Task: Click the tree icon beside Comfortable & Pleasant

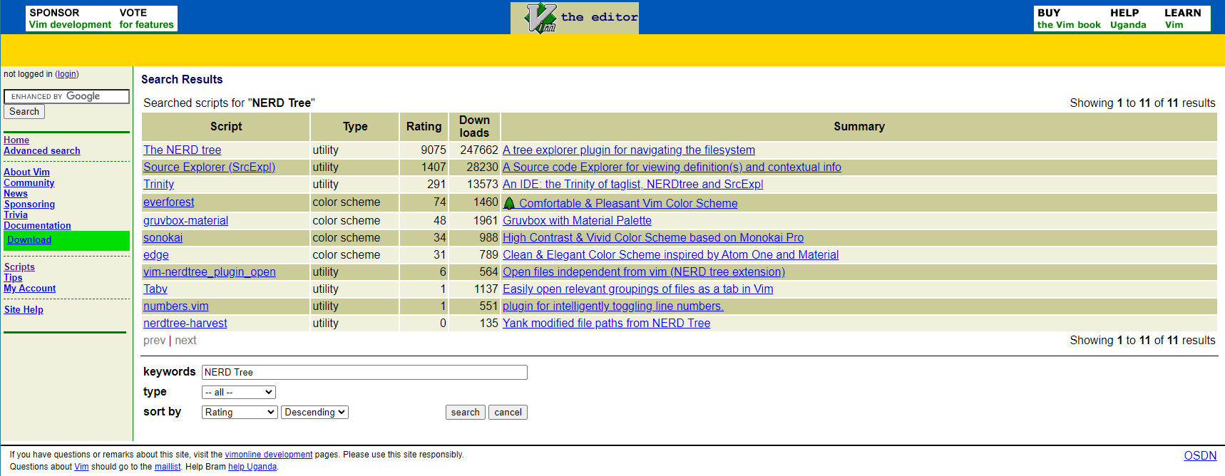Action: pyautogui.click(x=509, y=204)
